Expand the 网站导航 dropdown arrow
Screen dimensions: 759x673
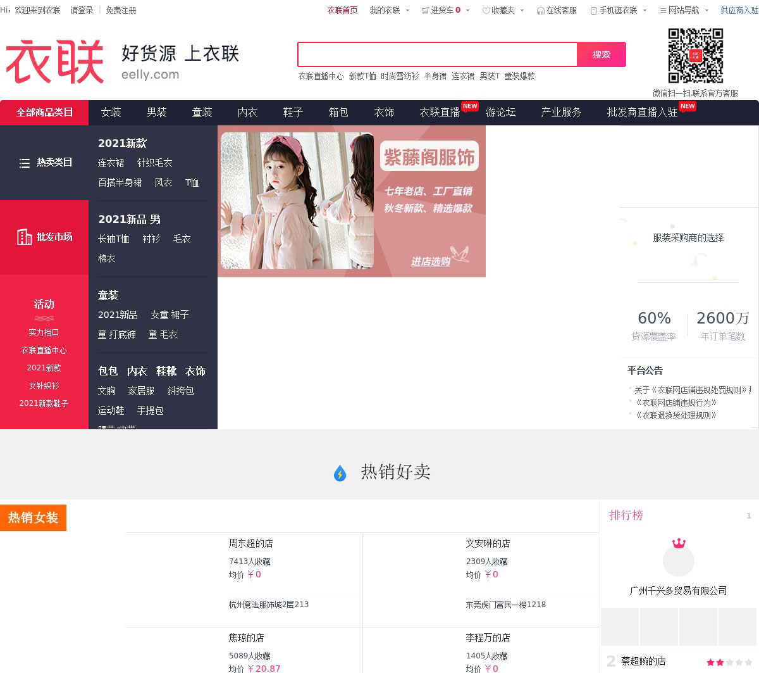(707, 11)
